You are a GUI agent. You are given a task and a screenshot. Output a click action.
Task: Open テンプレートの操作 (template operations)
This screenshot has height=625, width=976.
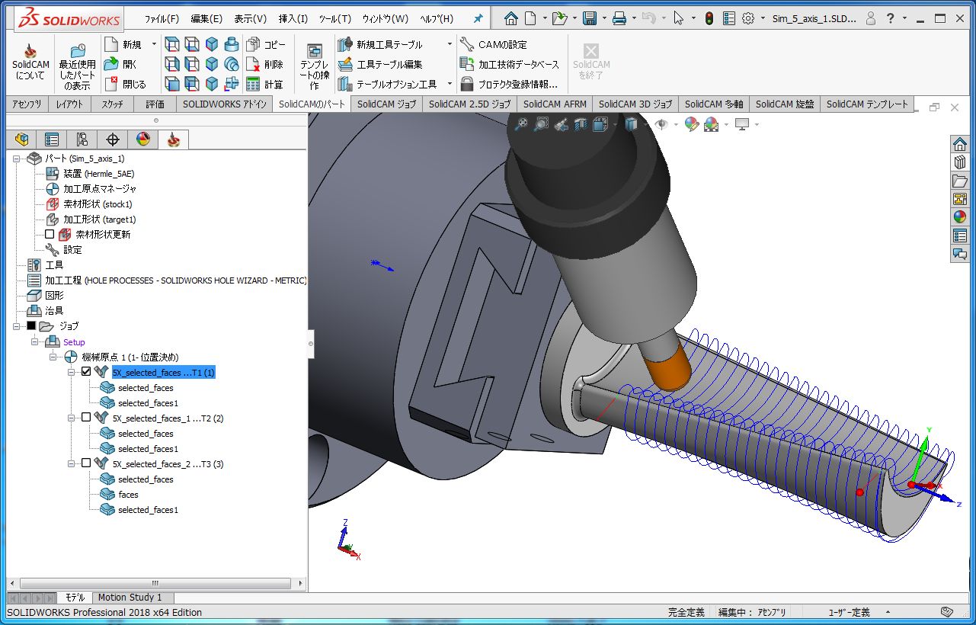[314, 65]
